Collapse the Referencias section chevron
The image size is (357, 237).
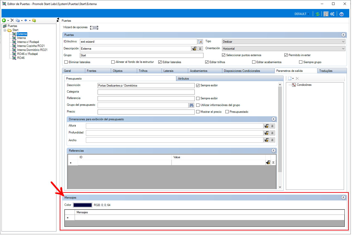tap(273, 151)
